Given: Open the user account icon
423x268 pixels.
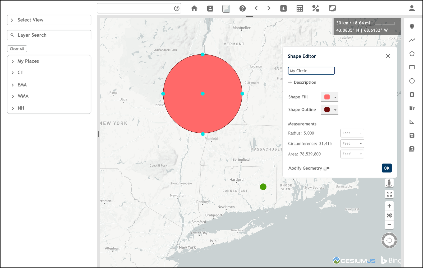Looking at the screenshot, I should (x=412, y=8).
